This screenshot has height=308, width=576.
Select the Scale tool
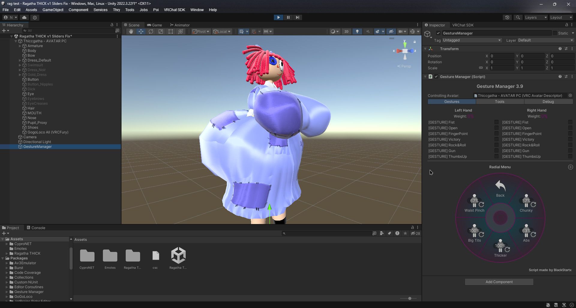[160, 31]
